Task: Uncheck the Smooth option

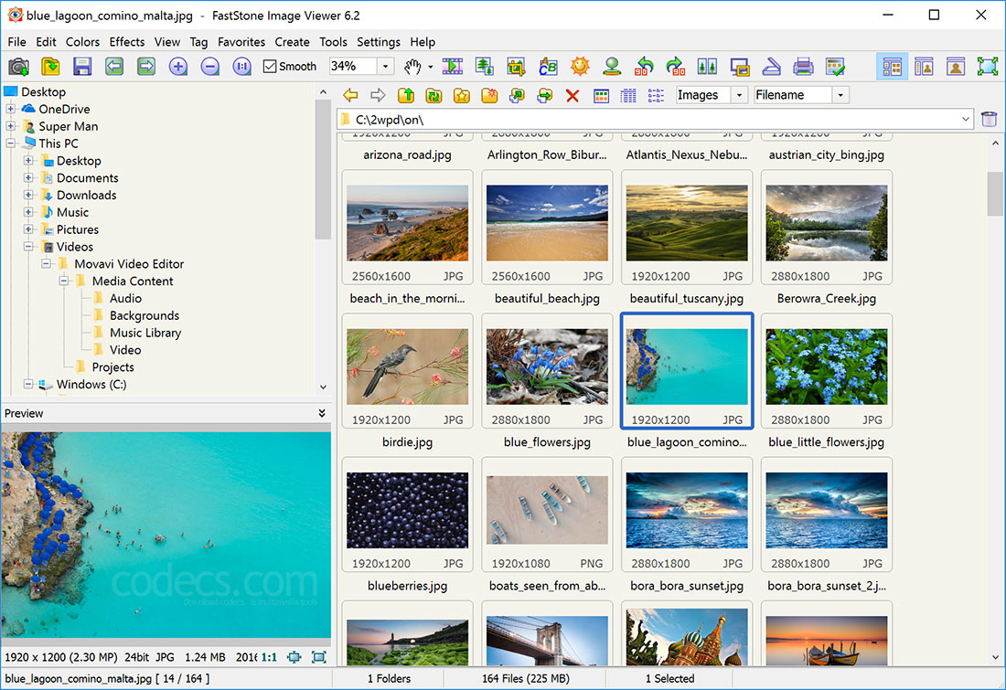Action: [x=269, y=66]
